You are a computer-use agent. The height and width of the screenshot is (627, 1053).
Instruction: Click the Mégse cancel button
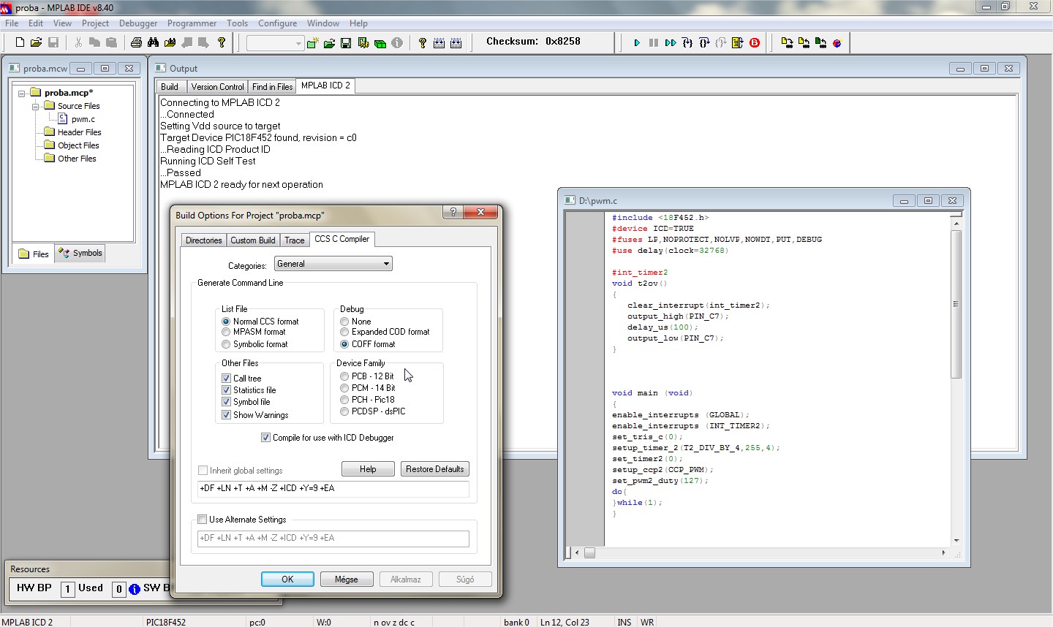coord(347,579)
